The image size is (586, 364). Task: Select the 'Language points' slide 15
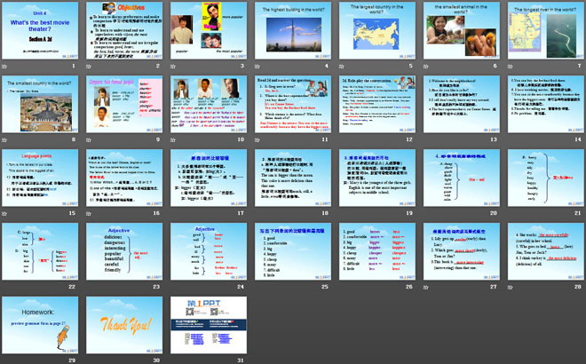[40, 178]
